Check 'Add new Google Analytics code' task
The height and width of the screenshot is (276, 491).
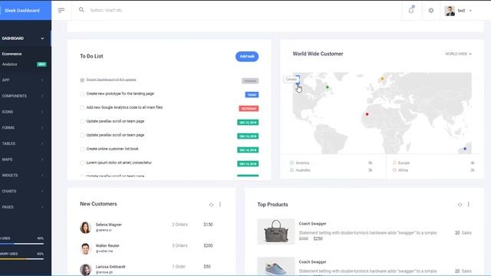tap(82, 107)
